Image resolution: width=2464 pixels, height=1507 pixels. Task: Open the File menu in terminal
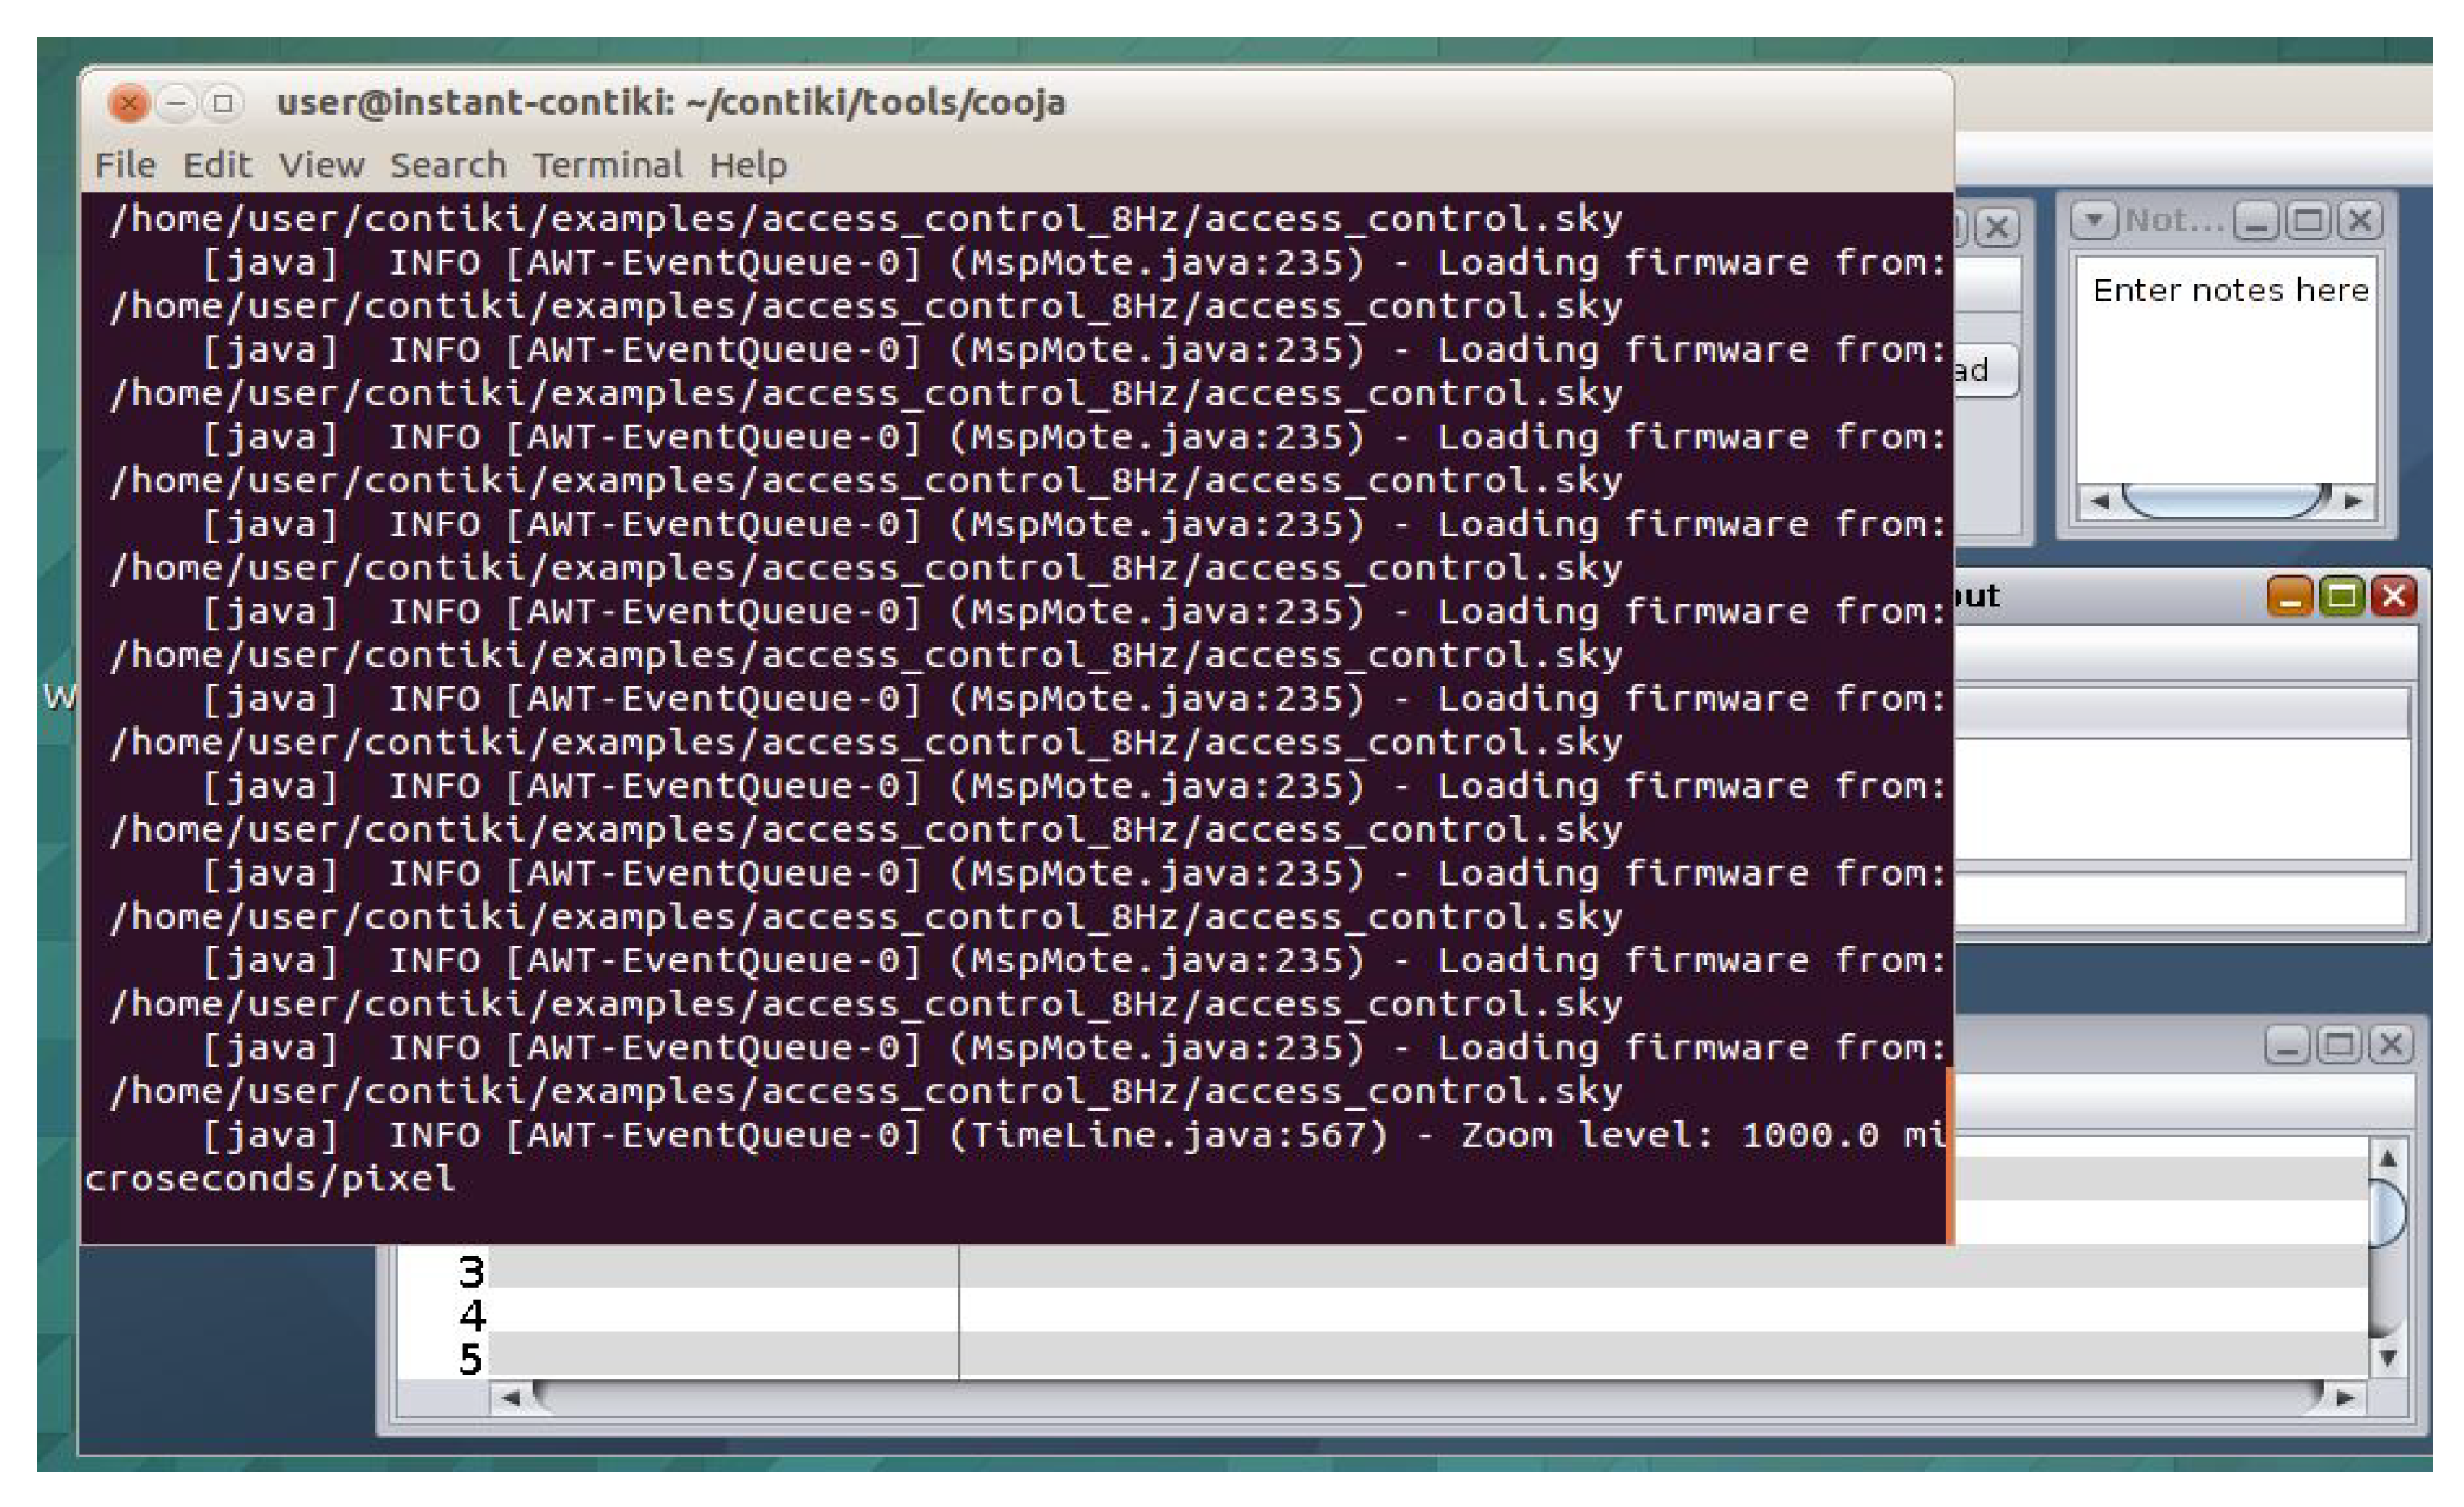pos(125,165)
